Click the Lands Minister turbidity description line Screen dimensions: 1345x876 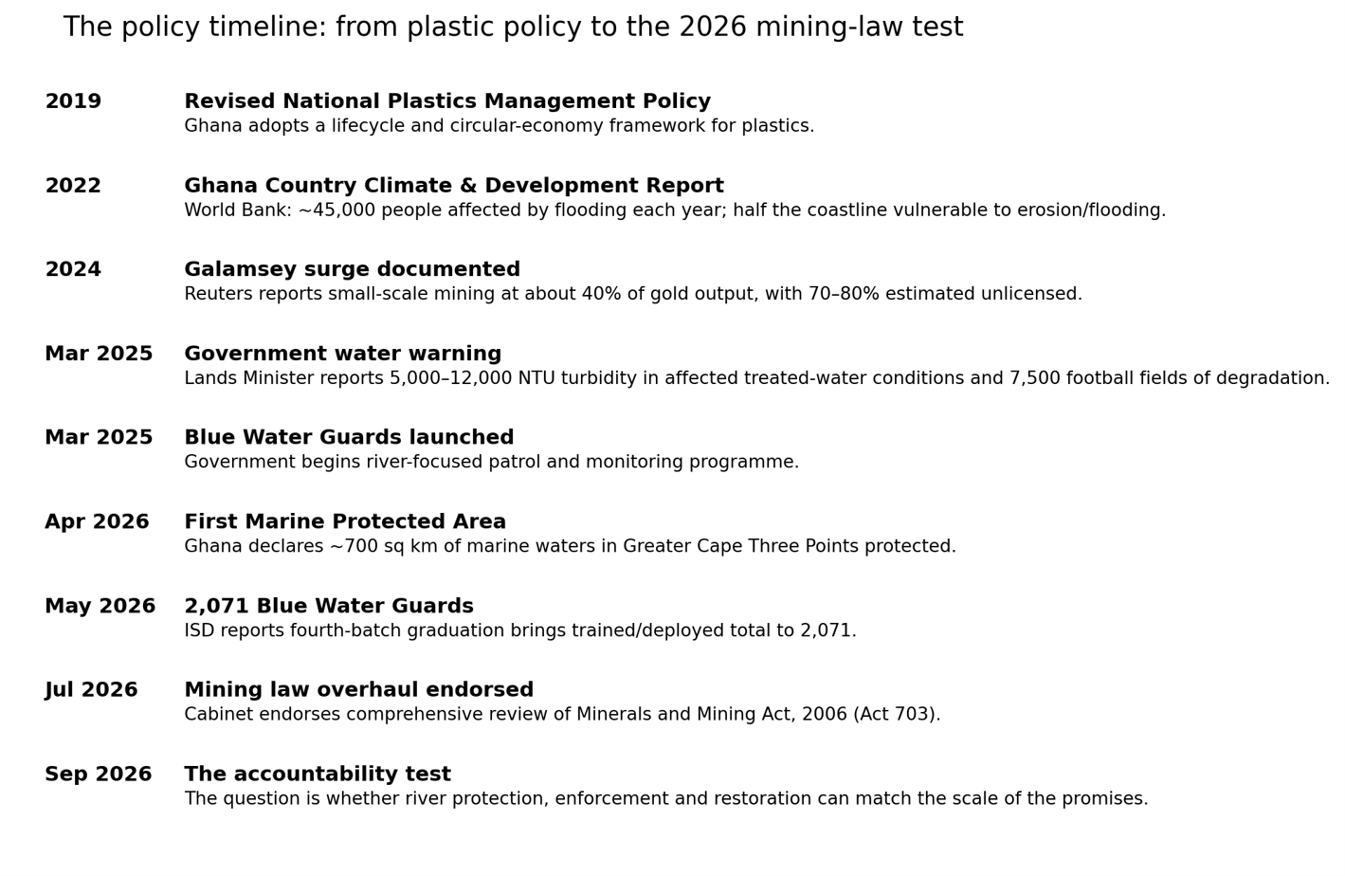(757, 379)
